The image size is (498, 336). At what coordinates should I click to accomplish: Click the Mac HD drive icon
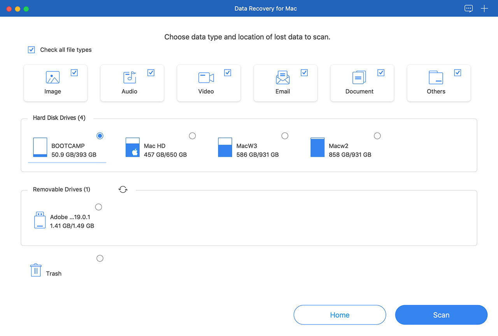133,147
